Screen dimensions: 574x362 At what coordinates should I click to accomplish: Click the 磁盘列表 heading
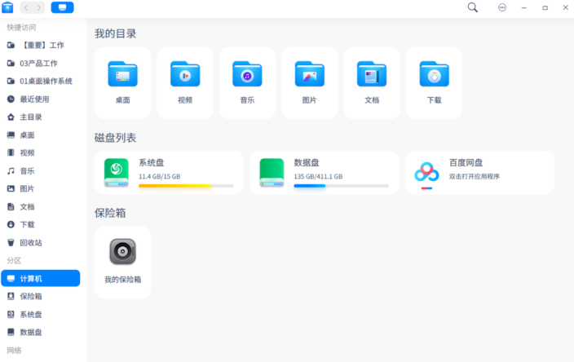point(115,138)
